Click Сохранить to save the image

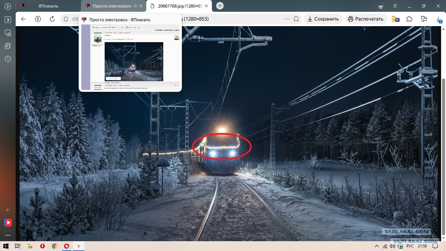tap(323, 19)
